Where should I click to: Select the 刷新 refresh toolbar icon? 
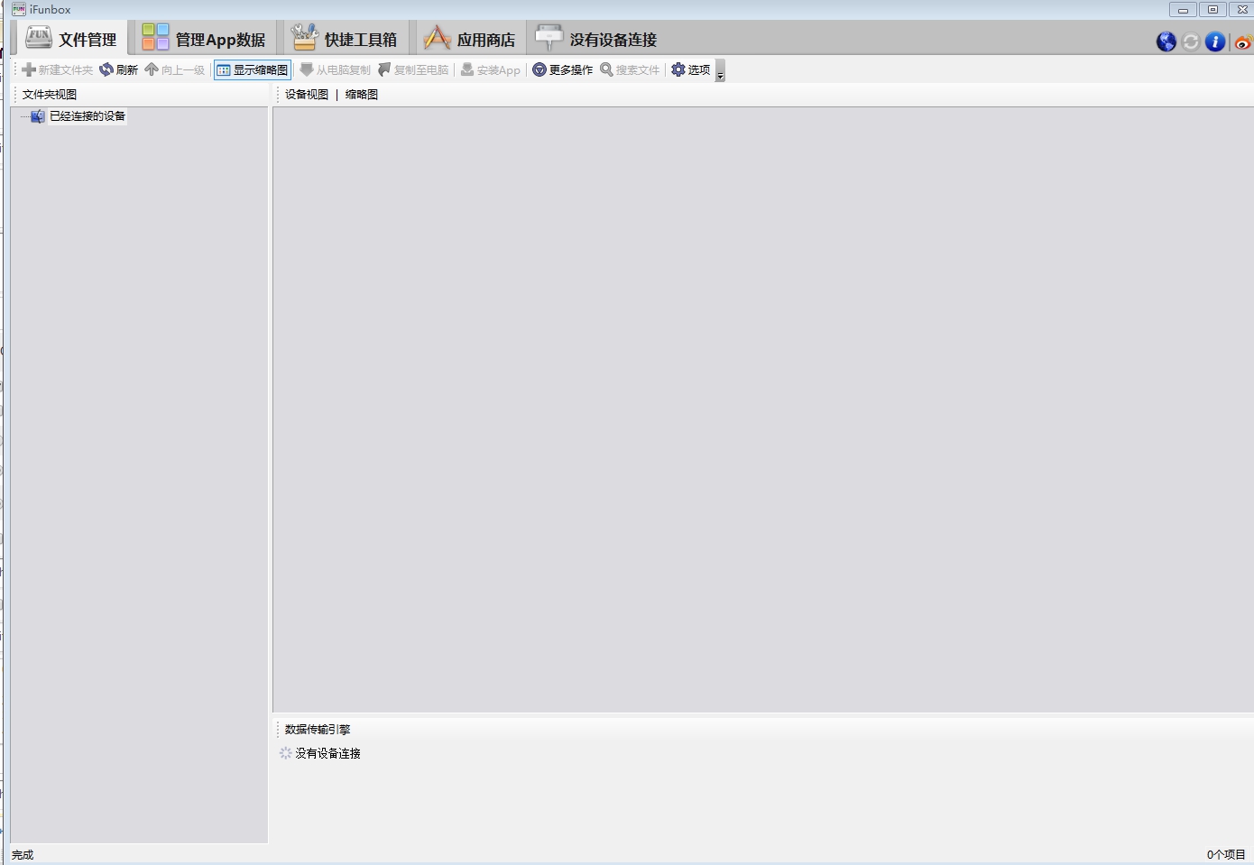119,69
